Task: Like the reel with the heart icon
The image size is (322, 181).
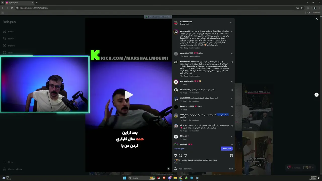Action: tap(176, 155)
